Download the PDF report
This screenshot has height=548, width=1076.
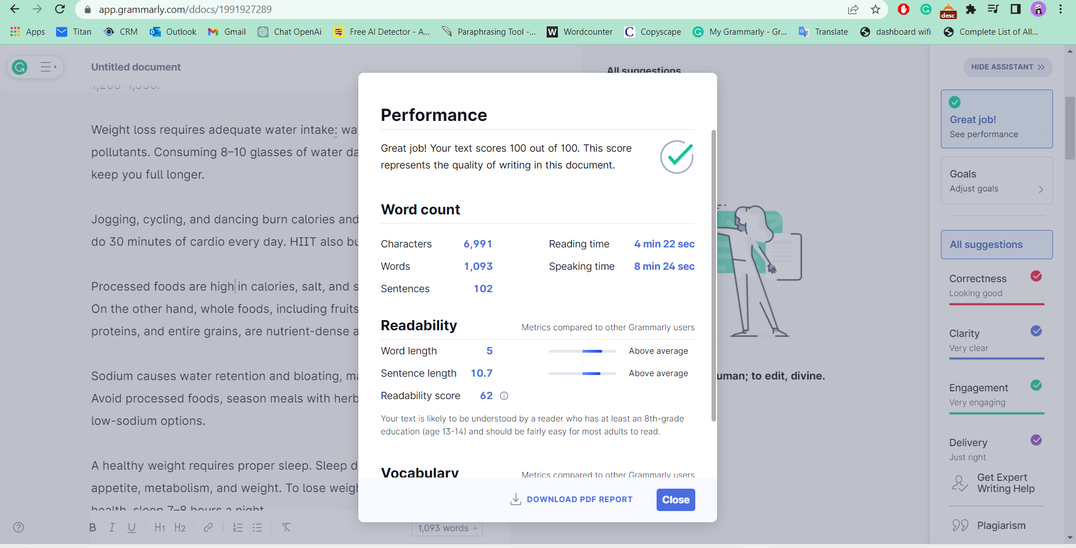click(x=571, y=499)
